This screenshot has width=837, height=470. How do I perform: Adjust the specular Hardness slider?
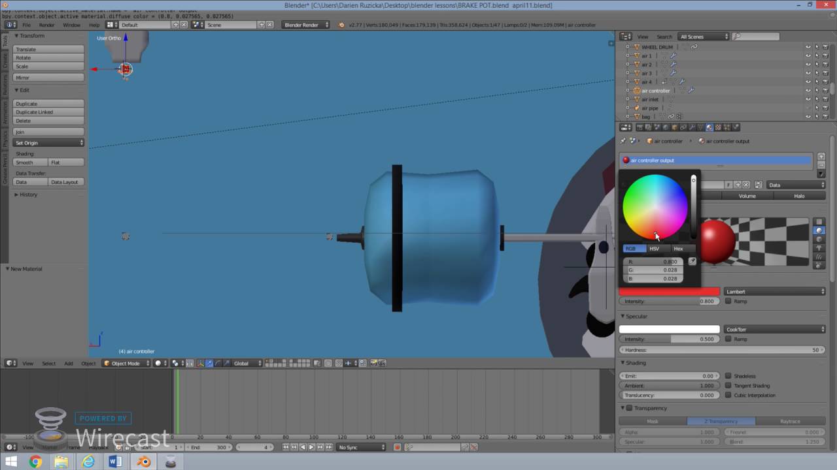(x=722, y=350)
